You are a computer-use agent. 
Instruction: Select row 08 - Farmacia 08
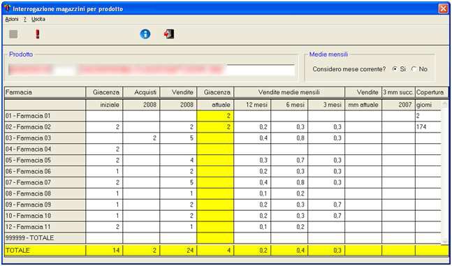click(45, 193)
